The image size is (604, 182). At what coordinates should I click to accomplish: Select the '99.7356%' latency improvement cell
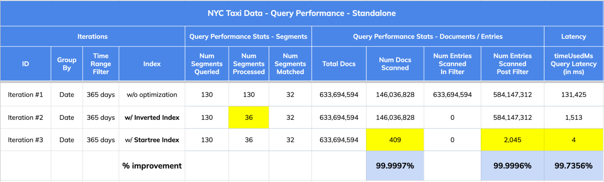coord(573,166)
